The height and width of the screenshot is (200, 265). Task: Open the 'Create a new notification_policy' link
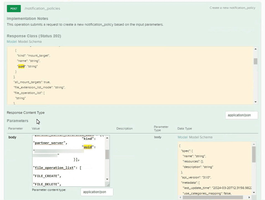[232, 8]
